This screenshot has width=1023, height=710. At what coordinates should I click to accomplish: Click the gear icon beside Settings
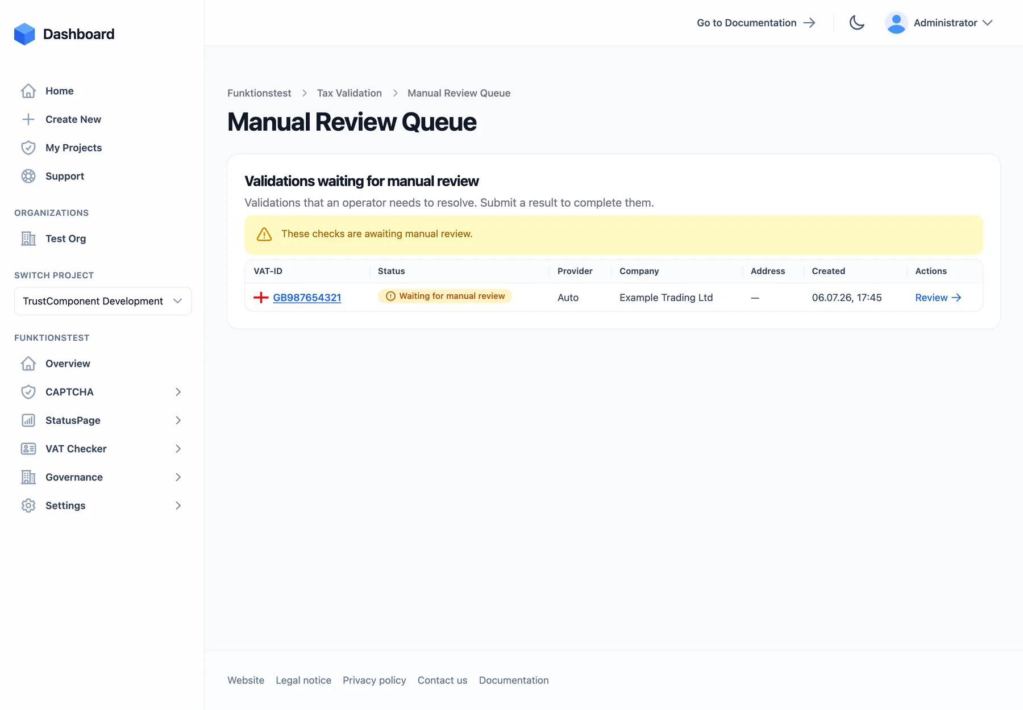(28, 506)
